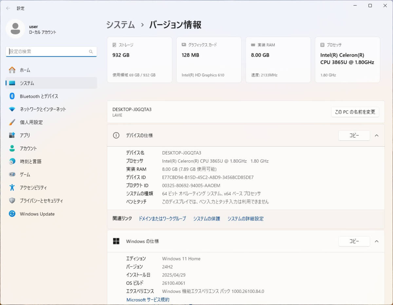Click the アクセシビリティ sidebar label
Viewport: 393px width, 305px height.
33,188
